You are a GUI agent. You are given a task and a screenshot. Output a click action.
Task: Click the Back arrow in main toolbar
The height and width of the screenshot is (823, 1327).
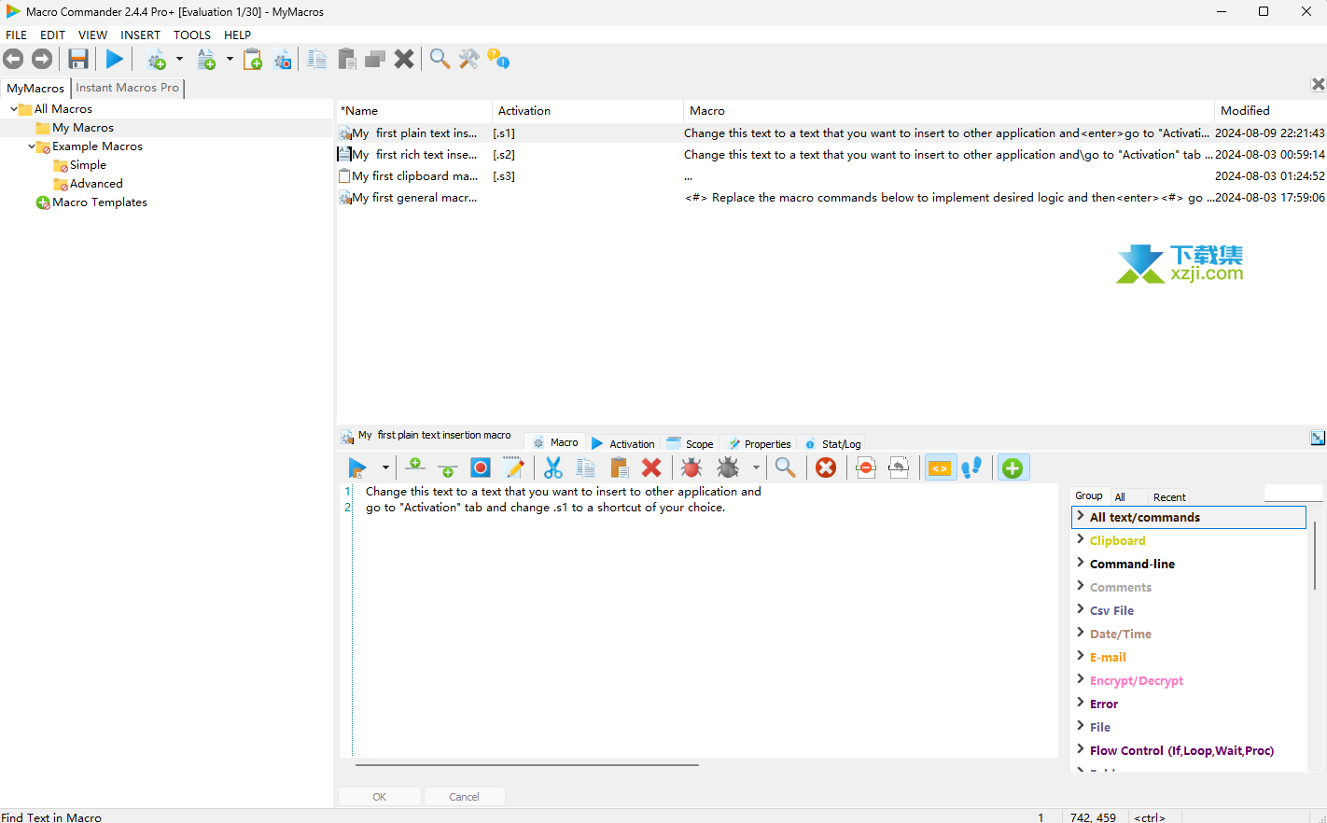click(13, 60)
